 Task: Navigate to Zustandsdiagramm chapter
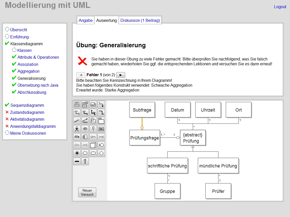click(27, 112)
